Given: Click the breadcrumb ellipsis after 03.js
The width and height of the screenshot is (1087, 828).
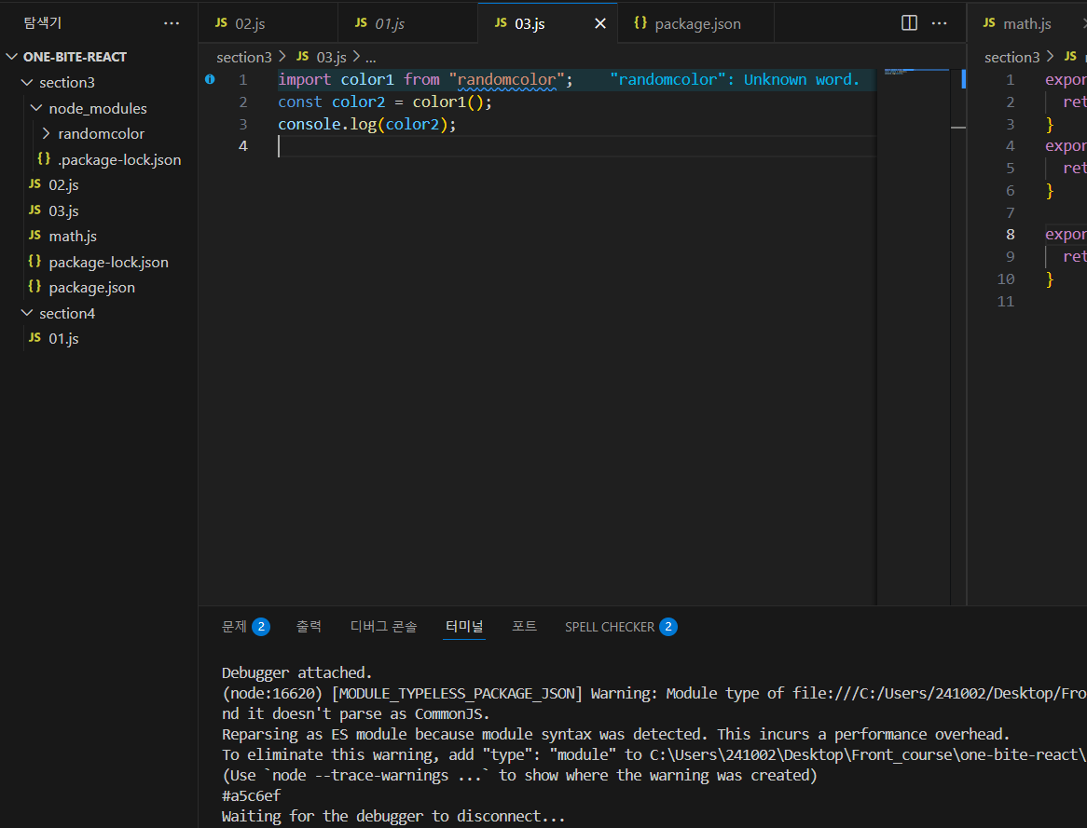Looking at the screenshot, I should coord(371,58).
